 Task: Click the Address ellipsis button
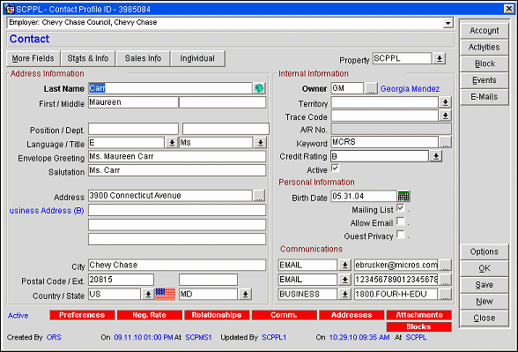click(259, 196)
